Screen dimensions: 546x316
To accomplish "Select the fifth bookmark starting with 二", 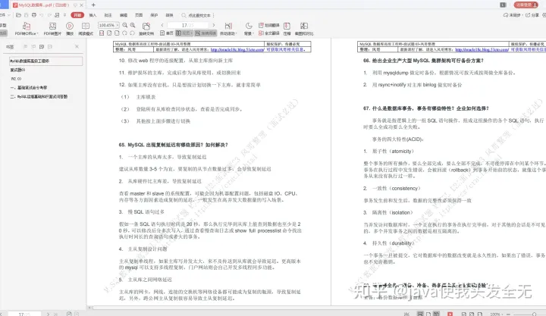I will coord(39,97).
